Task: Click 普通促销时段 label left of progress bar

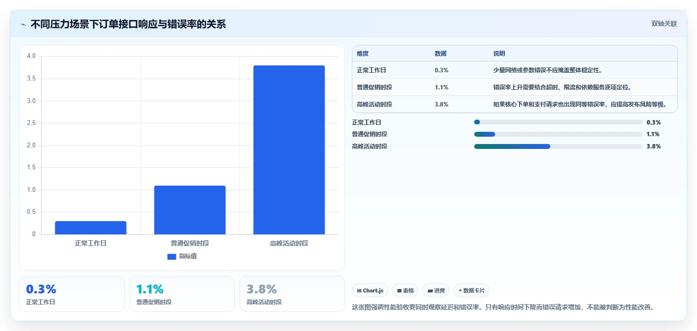Action: [x=370, y=134]
